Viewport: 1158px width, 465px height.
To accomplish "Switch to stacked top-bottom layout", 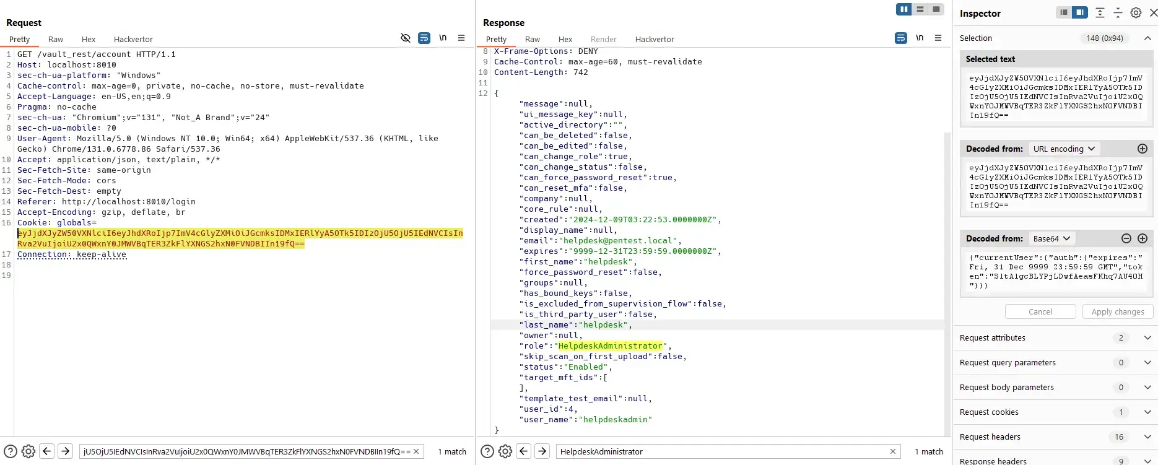I will [x=920, y=9].
